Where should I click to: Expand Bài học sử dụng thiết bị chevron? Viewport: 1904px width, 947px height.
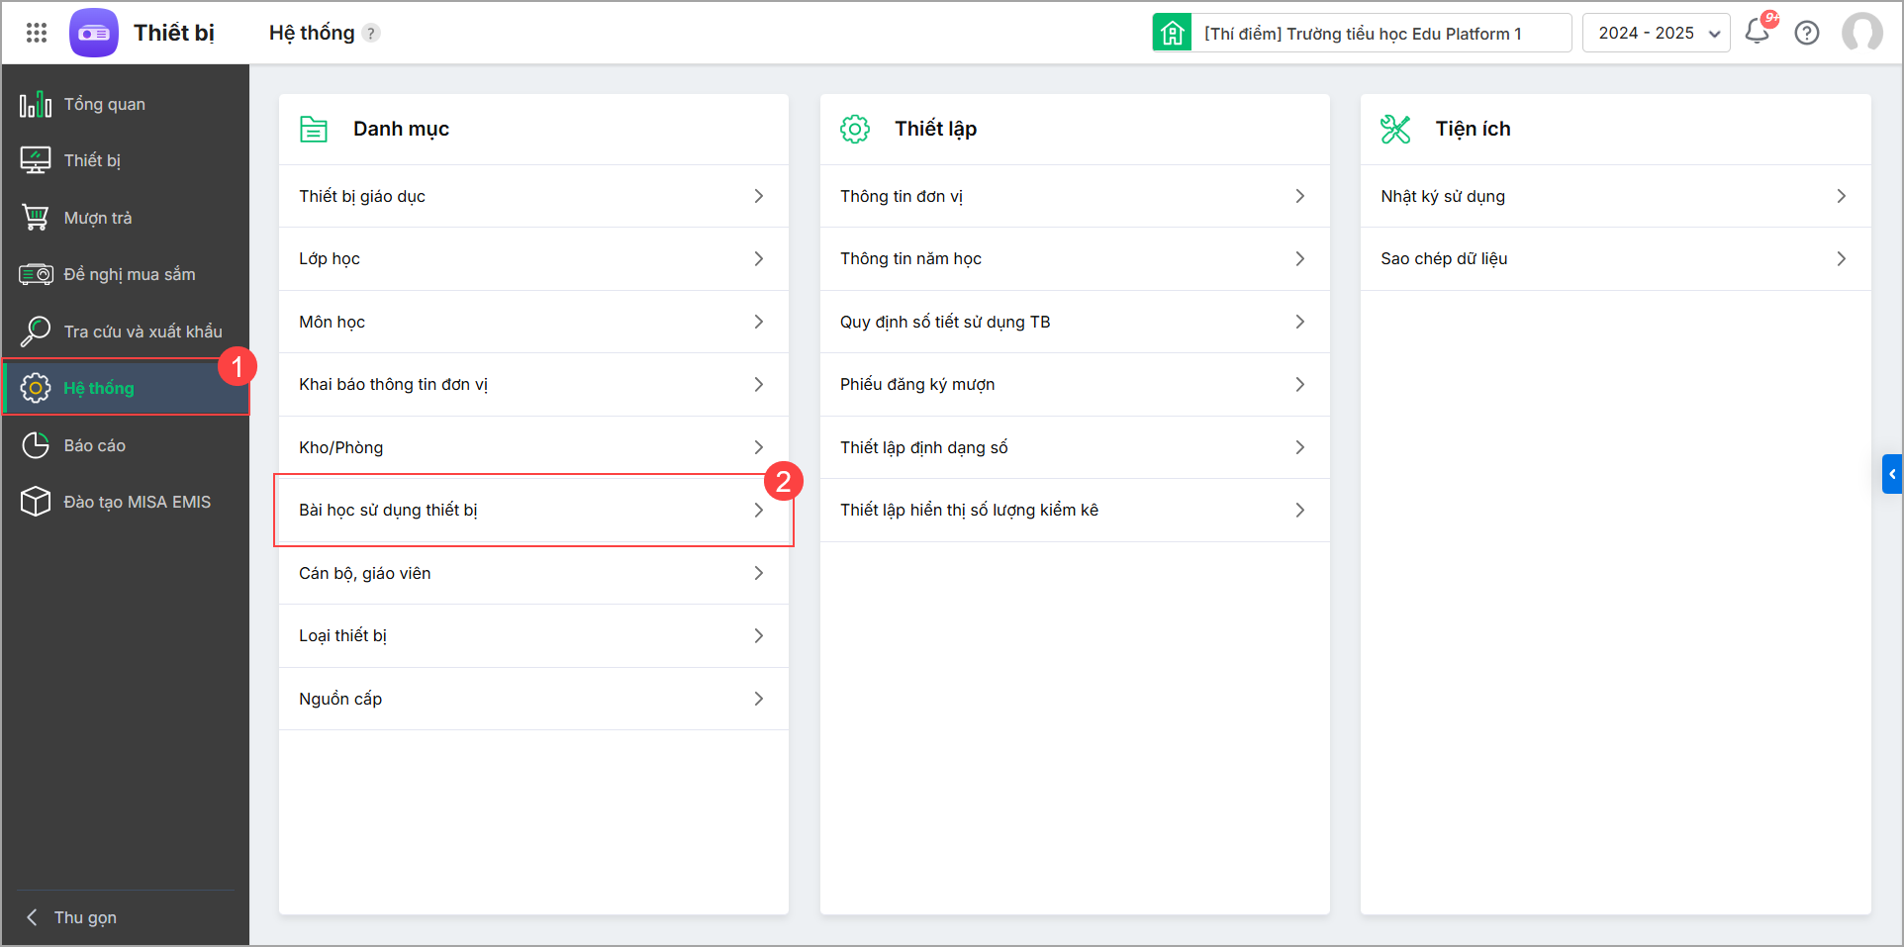(759, 510)
